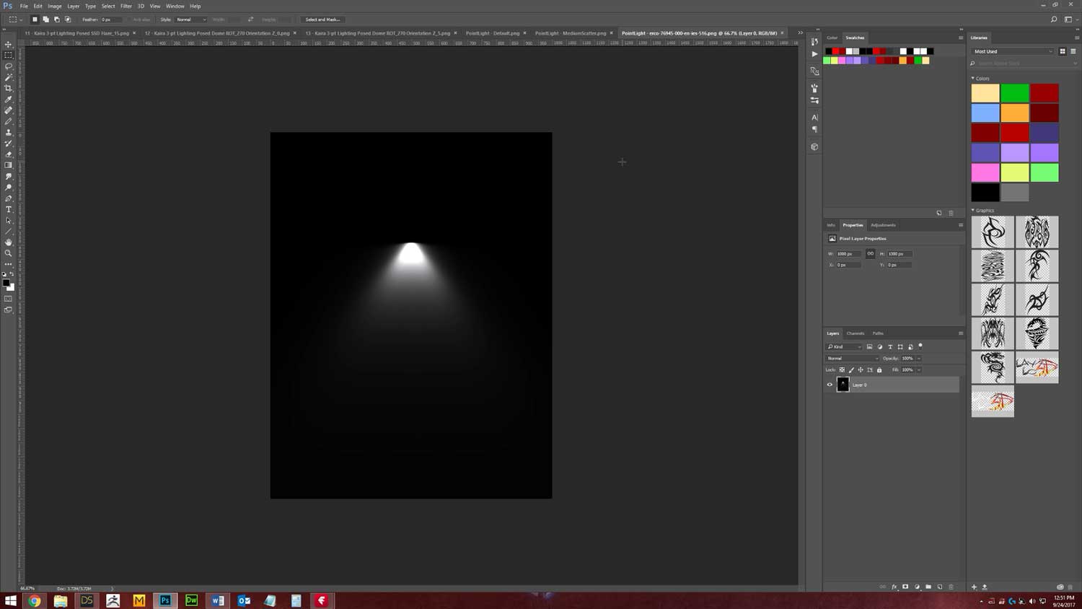This screenshot has width=1082, height=609.
Task: Open the layer blend mode dropdown
Action: point(853,359)
